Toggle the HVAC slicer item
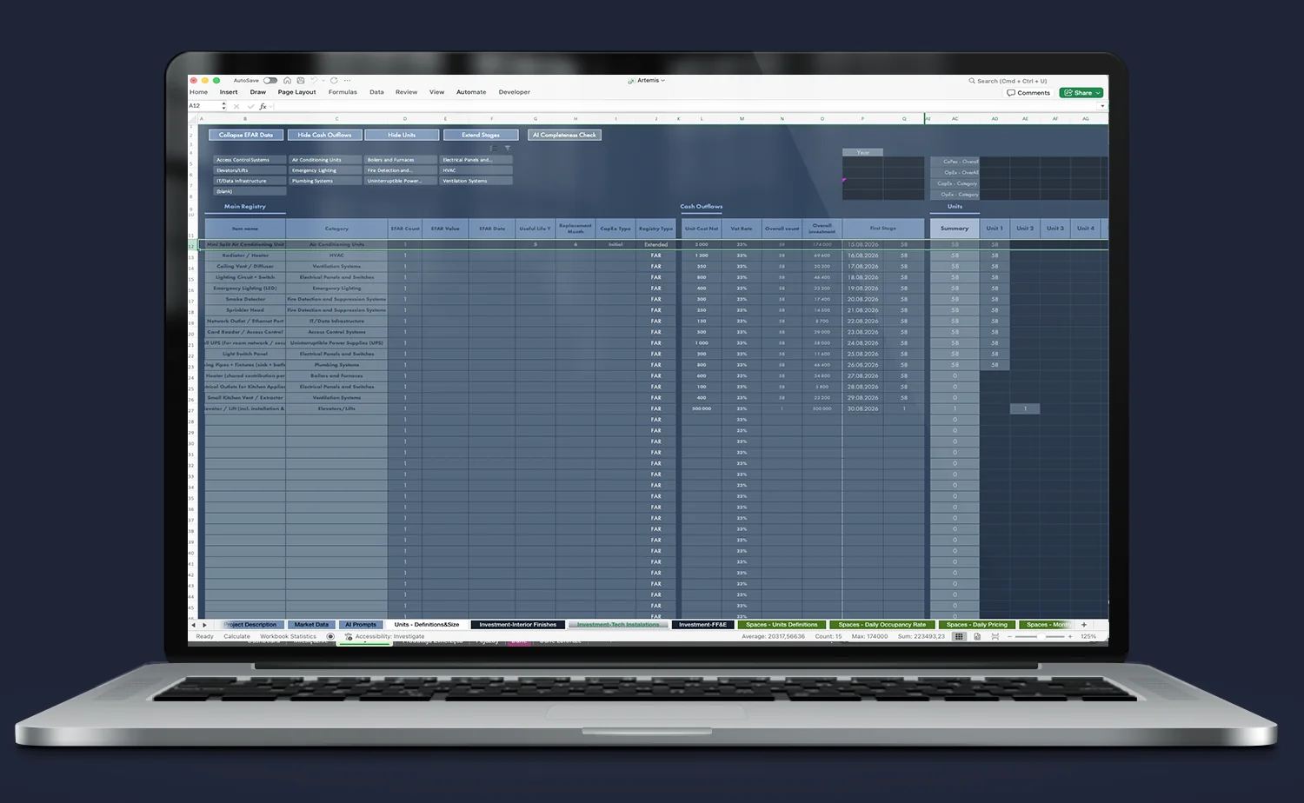The width and height of the screenshot is (1304, 803). pyautogui.click(x=476, y=170)
